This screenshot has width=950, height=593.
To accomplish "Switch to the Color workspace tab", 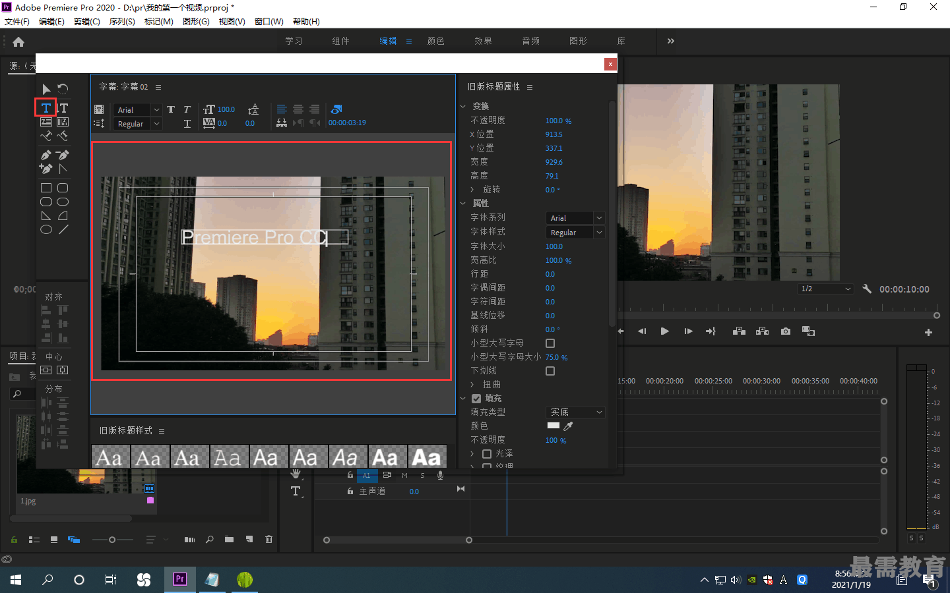I will (x=436, y=41).
